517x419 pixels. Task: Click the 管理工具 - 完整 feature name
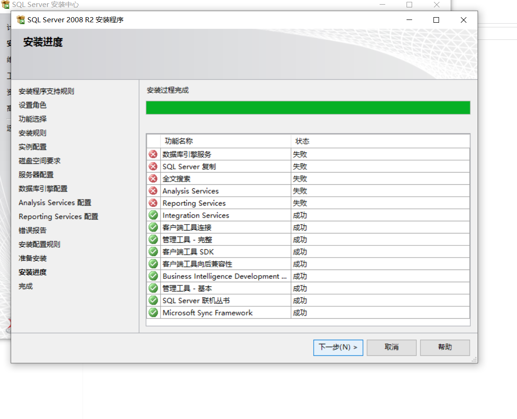coord(187,240)
